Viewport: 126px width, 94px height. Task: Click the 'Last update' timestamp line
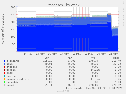94,88
